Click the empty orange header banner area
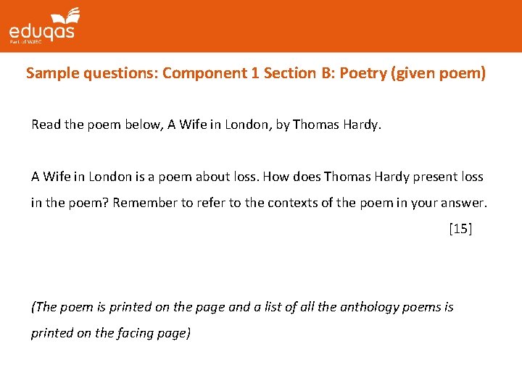 pos(304,26)
